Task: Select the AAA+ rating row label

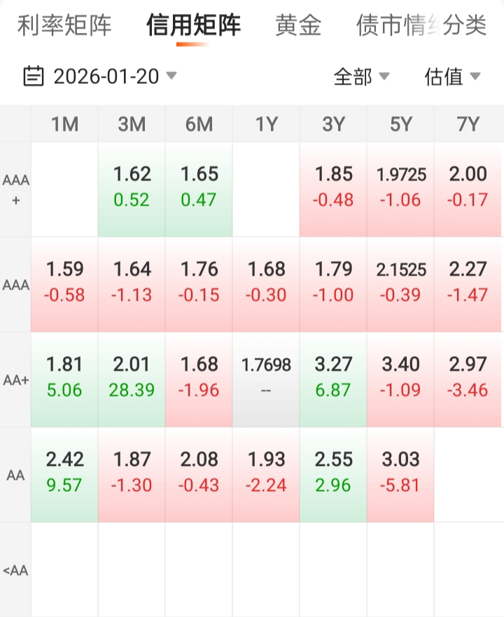Action: pyautogui.click(x=15, y=190)
